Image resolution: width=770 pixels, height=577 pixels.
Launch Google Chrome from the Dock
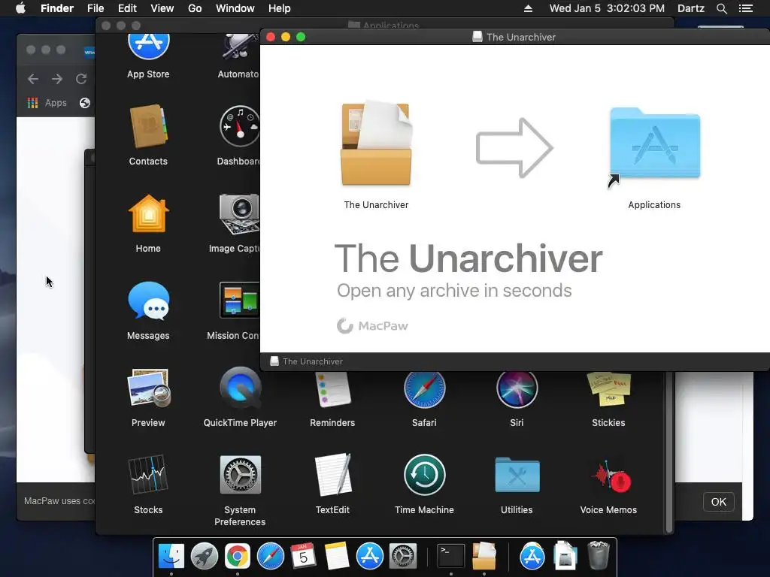(237, 556)
